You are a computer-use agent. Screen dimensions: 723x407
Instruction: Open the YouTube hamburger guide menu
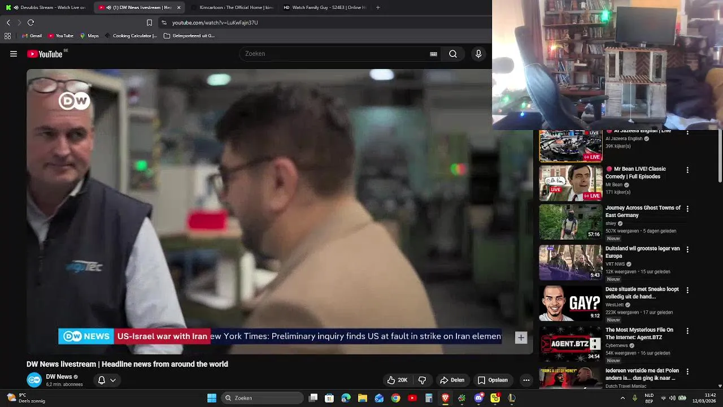pyautogui.click(x=14, y=54)
